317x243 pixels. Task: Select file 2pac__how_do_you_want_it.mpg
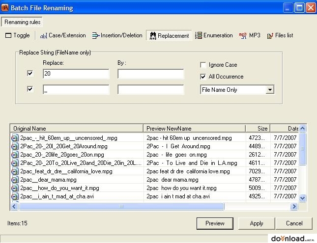[x=59, y=188]
